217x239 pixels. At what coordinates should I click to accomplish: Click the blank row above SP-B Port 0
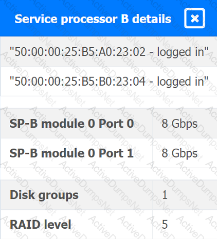pos(109,102)
